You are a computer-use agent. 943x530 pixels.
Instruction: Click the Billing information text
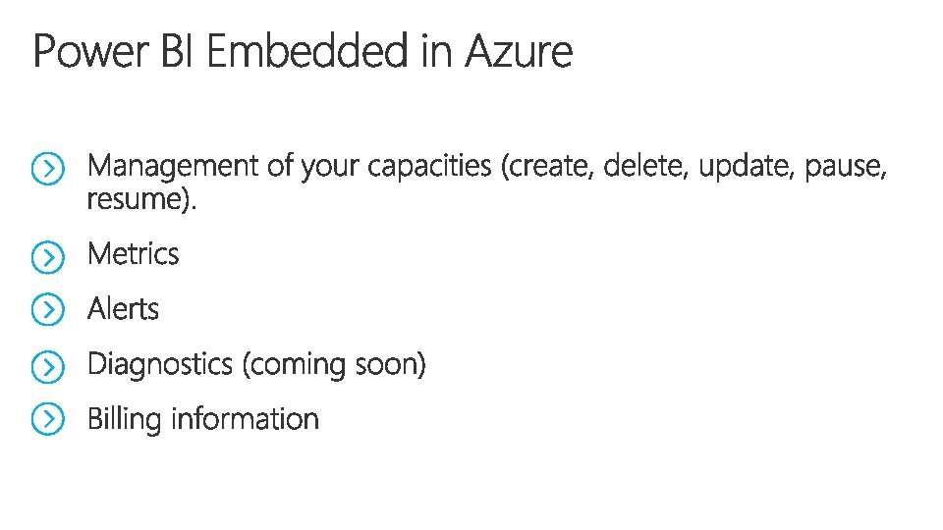tap(203, 419)
